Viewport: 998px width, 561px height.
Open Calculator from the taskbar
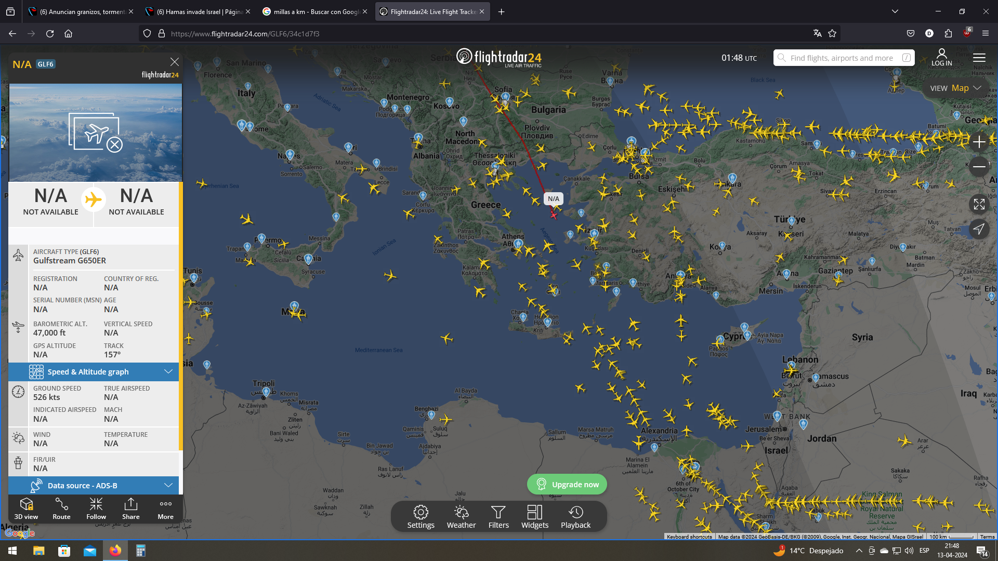(x=141, y=551)
